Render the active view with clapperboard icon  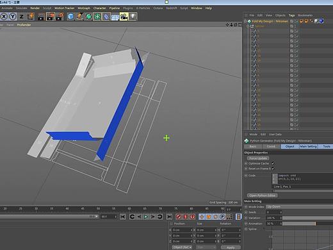click(41, 17)
